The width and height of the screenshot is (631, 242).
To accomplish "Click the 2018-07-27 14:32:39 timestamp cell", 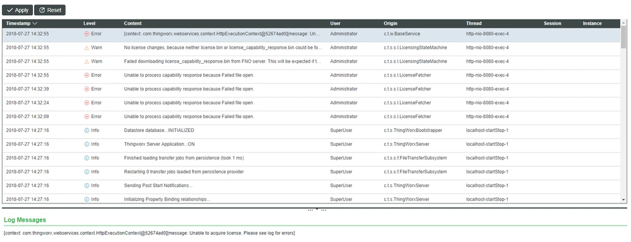I will pos(27,88).
